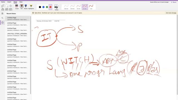Select the Eraser tool

17,7
